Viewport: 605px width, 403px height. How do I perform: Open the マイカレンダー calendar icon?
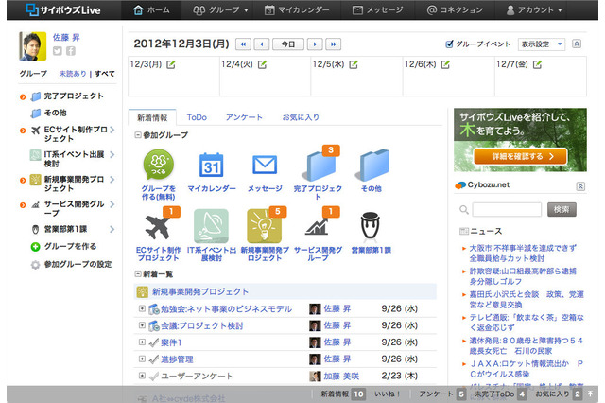210,166
